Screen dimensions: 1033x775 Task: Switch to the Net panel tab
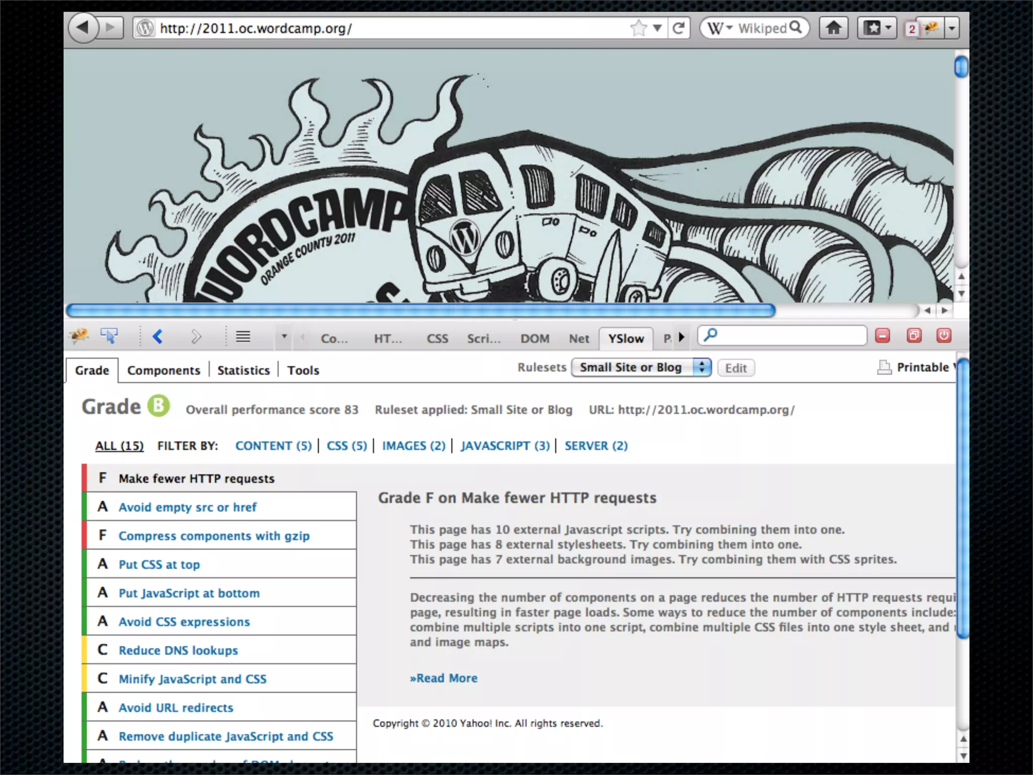pyautogui.click(x=579, y=339)
